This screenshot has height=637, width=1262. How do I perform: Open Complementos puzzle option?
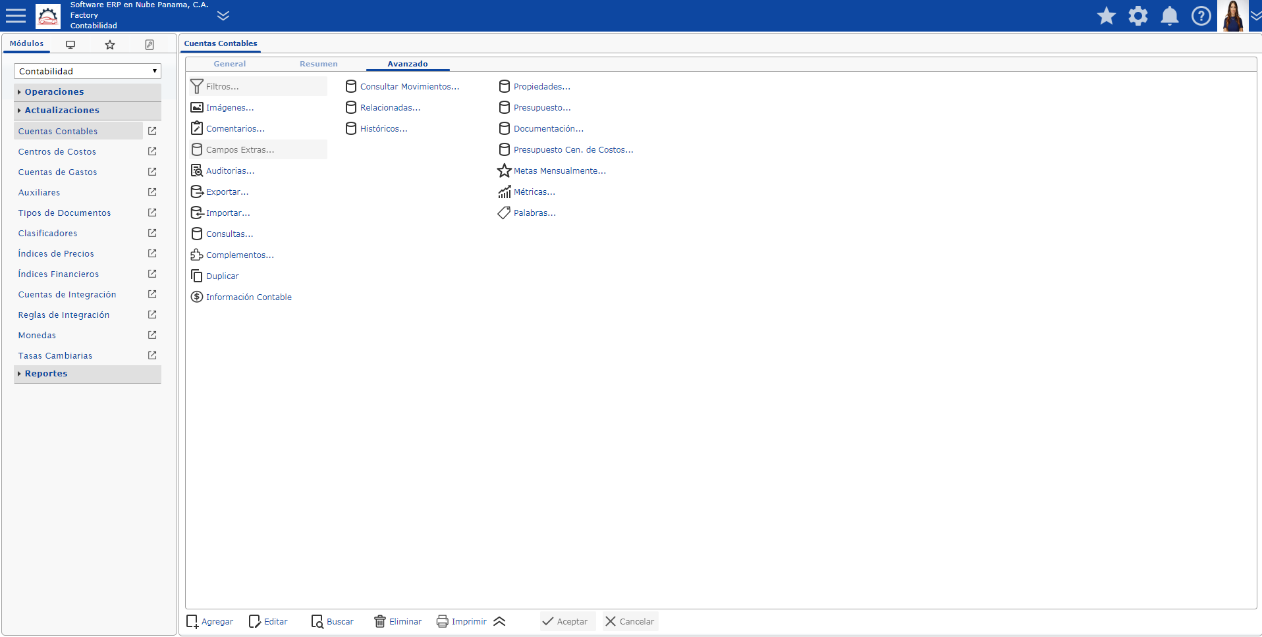point(232,255)
